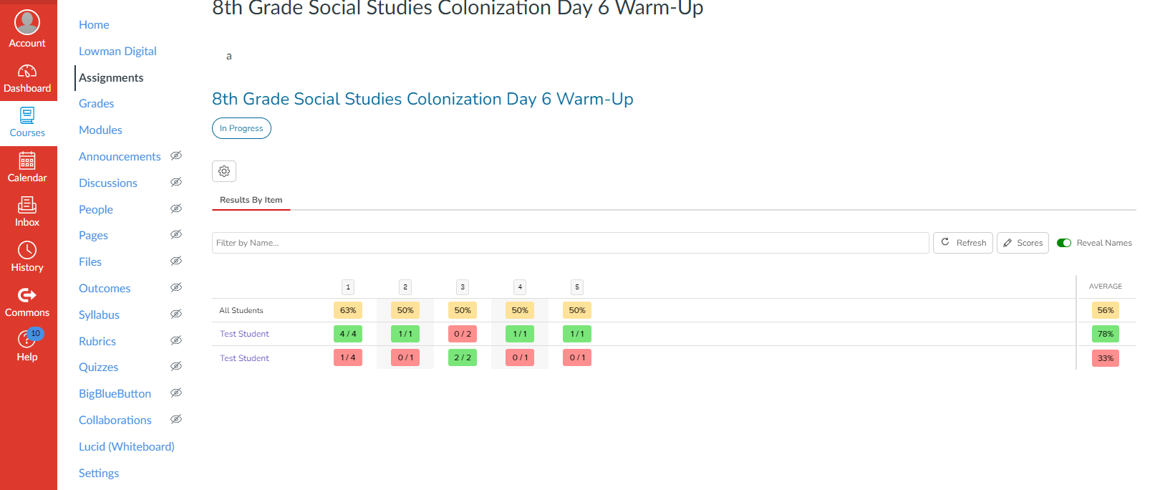Click the hidden-eye icon next to Quizzes

(x=176, y=366)
